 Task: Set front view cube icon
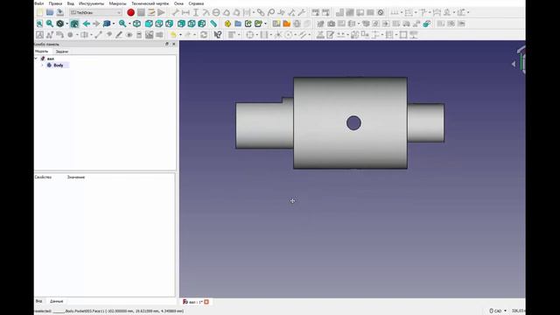(x=149, y=24)
